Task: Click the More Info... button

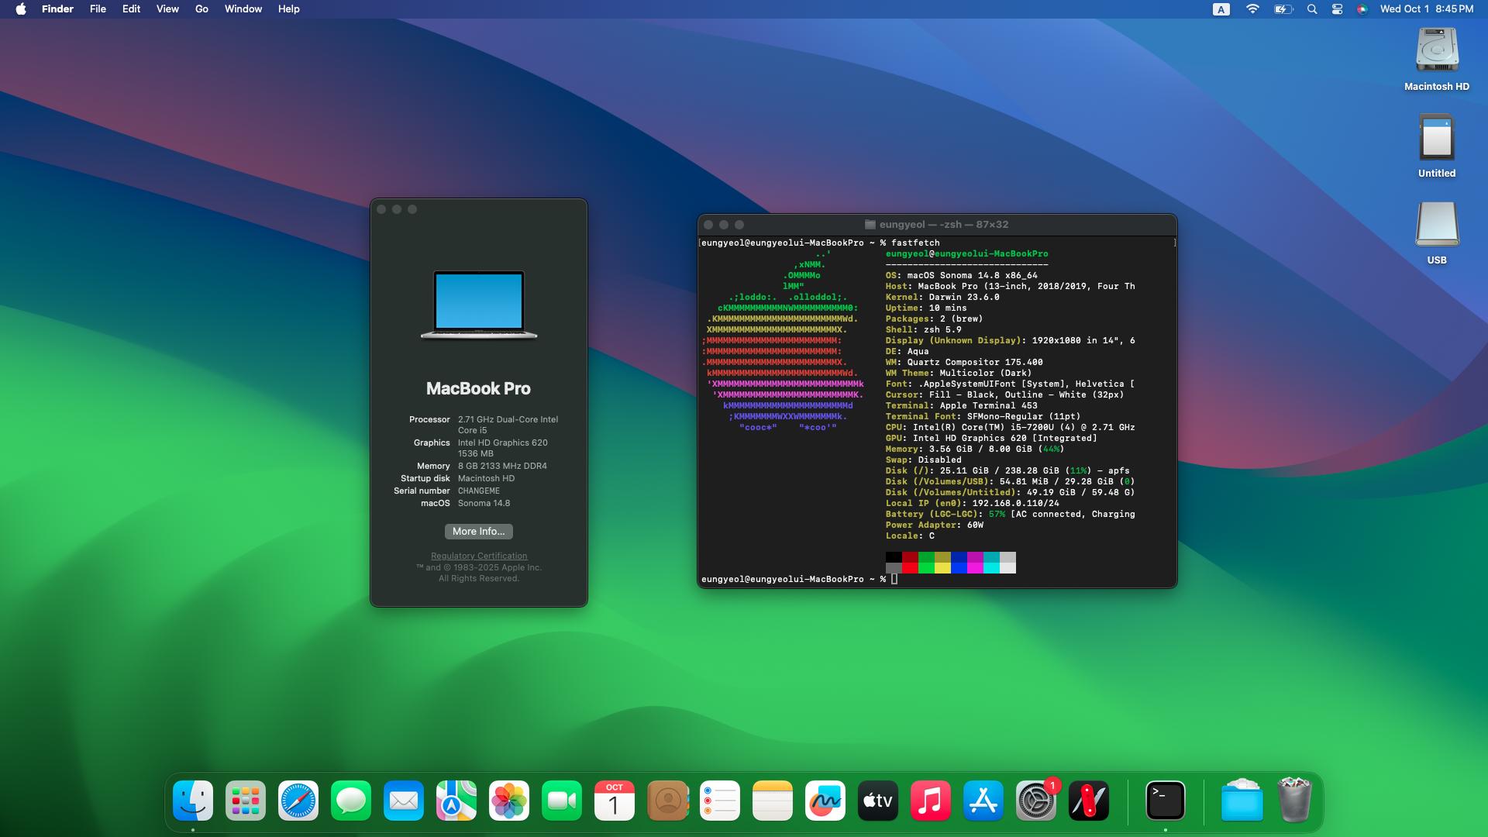Action: pos(479,532)
